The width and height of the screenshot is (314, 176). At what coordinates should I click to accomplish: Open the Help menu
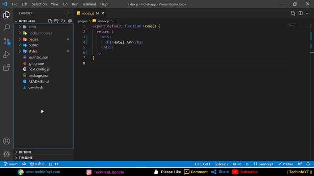pos(104,4)
